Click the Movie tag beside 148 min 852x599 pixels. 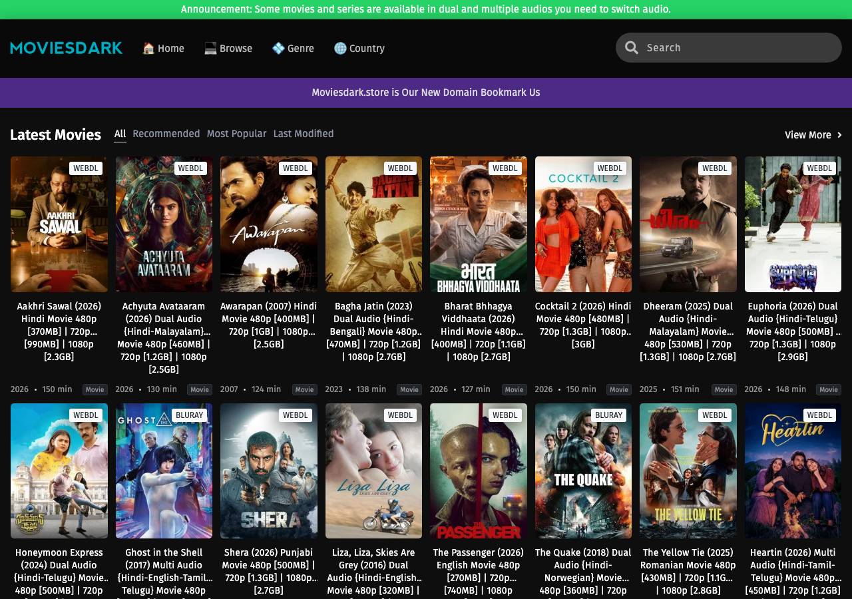point(829,389)
